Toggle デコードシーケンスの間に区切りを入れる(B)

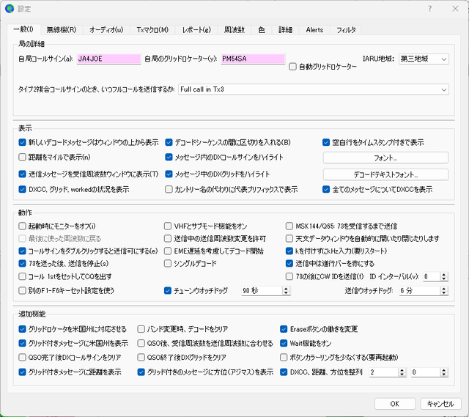[169, 142]
